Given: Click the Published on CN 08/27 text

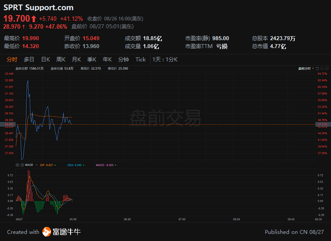Looking at the screenshot, I should pyautogui.click(x=294, y=232).
